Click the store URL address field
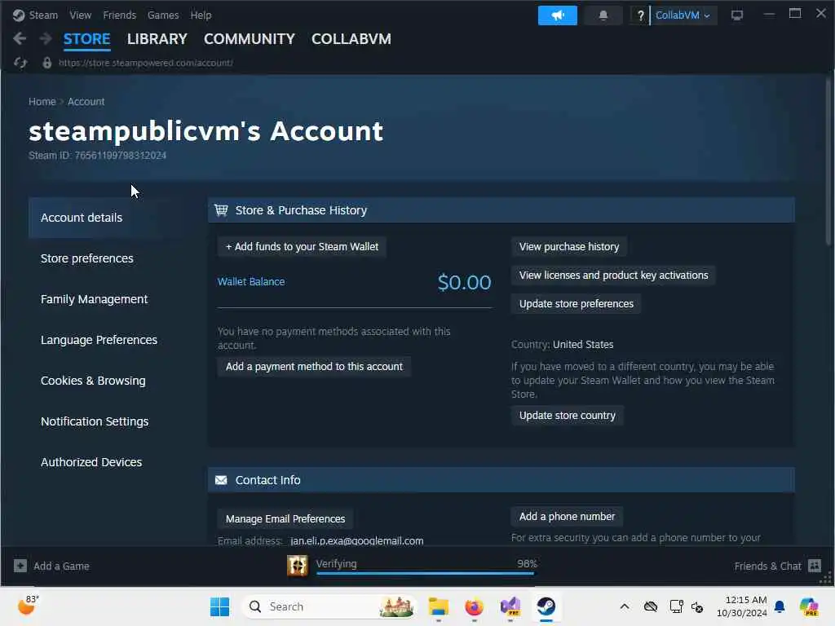The height and width of the screenshot is (626, 835). pyautogui.click(x=145, y=63)
